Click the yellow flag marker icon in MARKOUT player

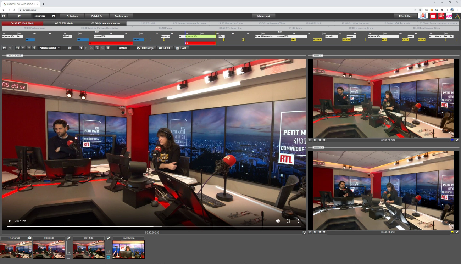pos(452,232)
